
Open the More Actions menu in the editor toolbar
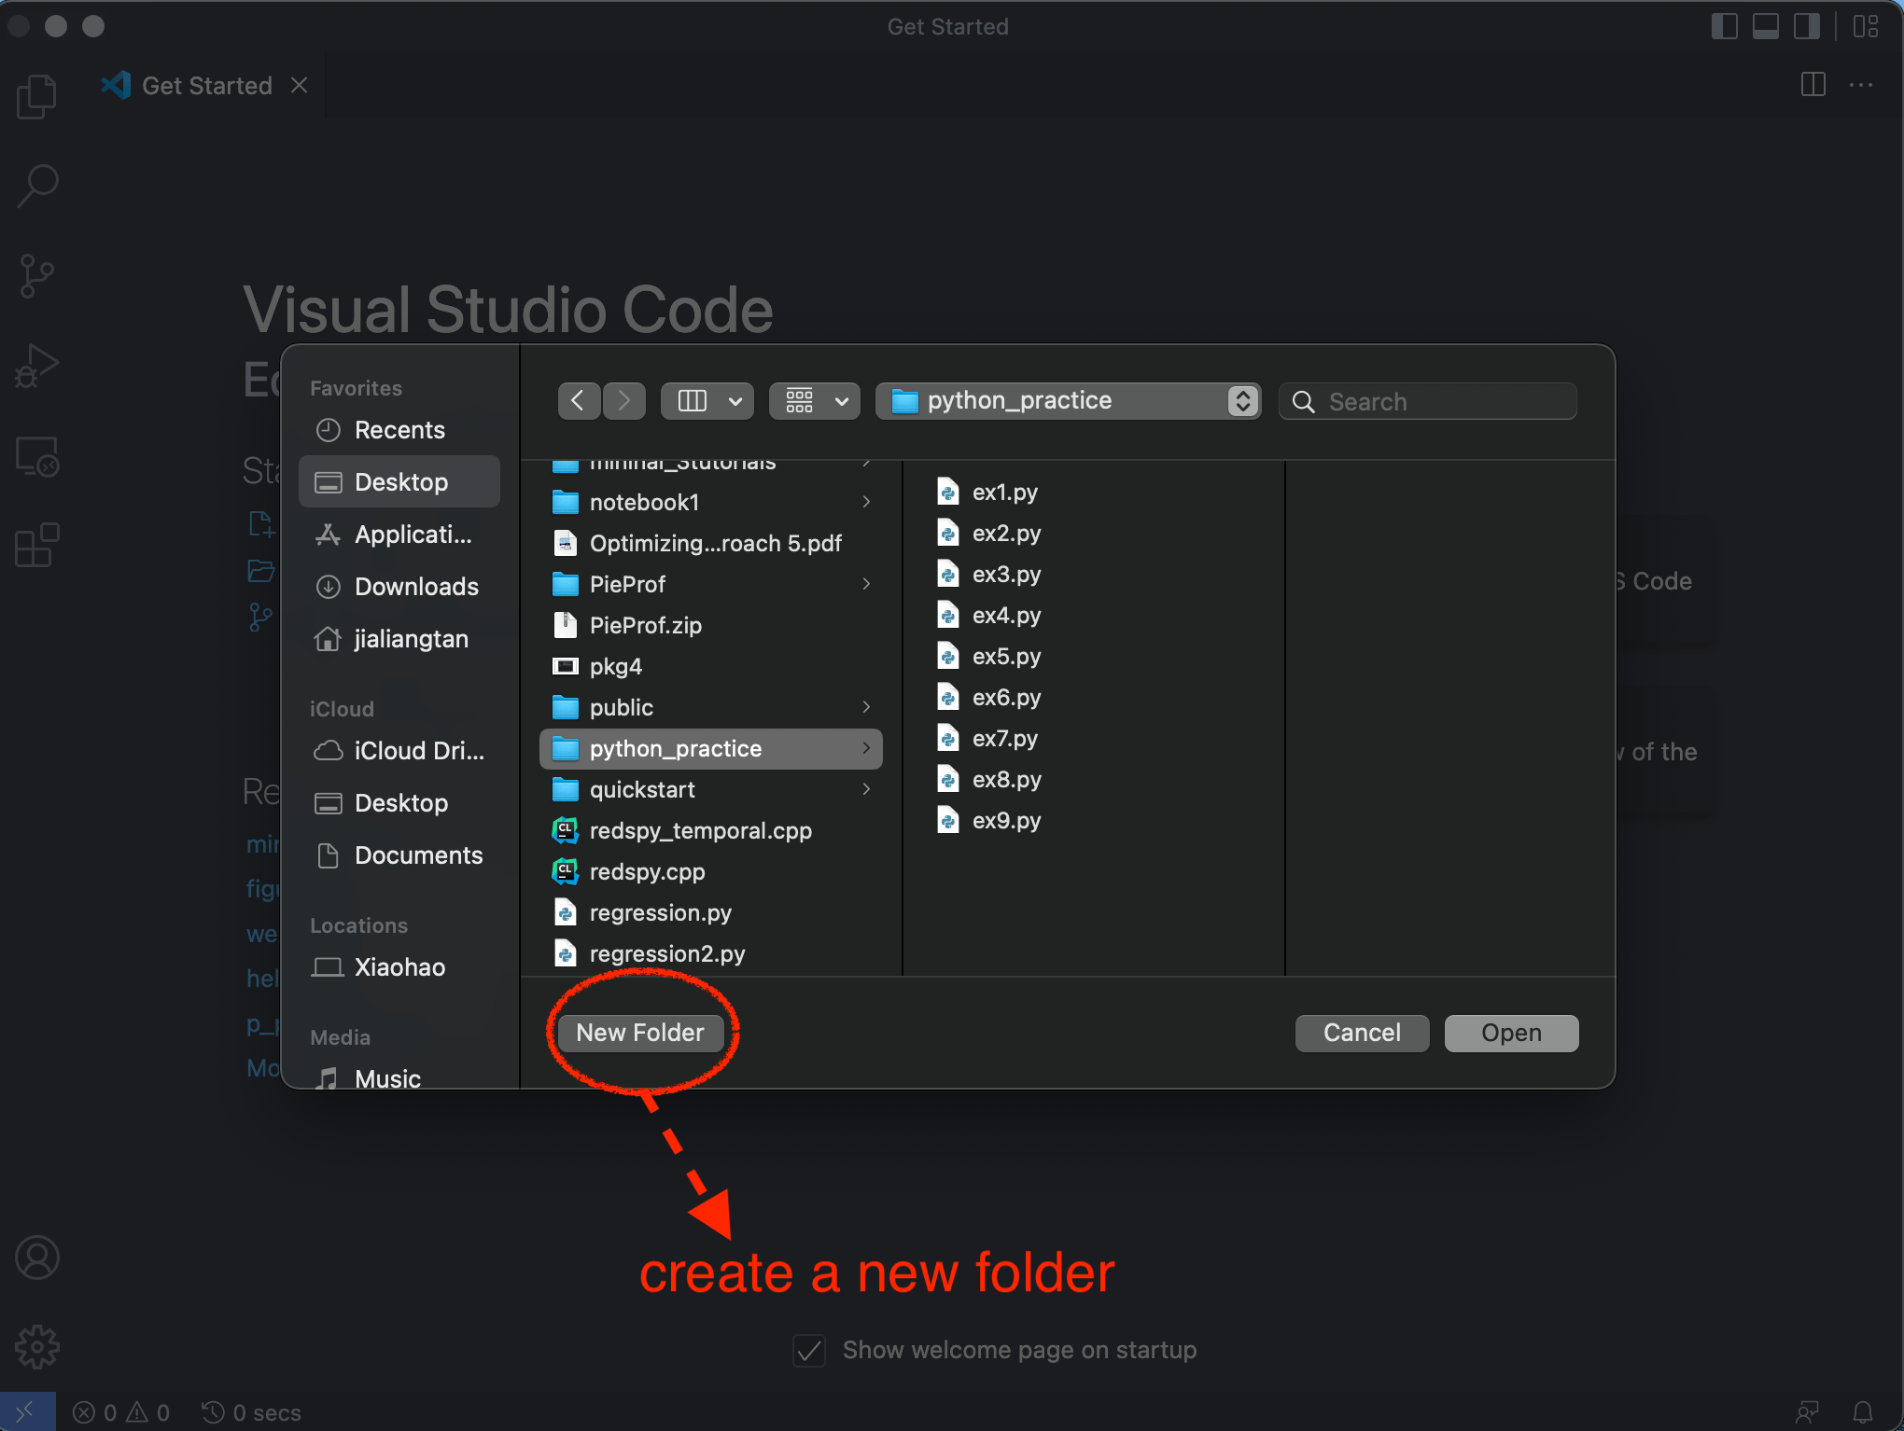[x=1861, y=85]
